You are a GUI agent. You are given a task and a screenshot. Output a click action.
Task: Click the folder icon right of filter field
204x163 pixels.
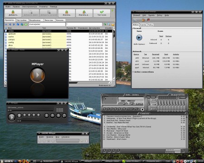coord(113,24)
